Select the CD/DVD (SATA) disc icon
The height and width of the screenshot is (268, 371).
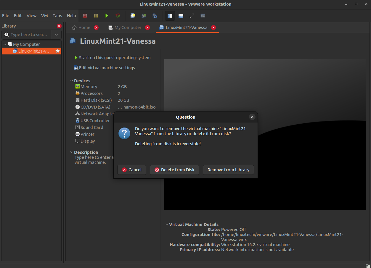(x=78, y=107)
